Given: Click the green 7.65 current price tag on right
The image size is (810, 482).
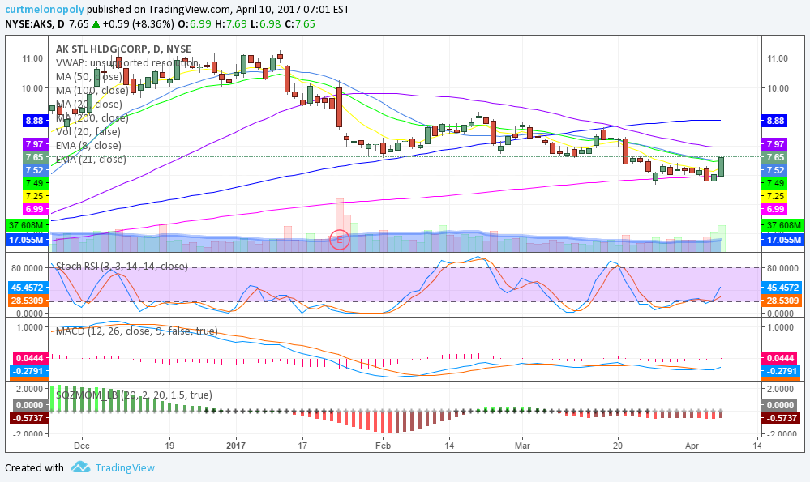Looking at the screenshot, I should click(x=774, y=157).
